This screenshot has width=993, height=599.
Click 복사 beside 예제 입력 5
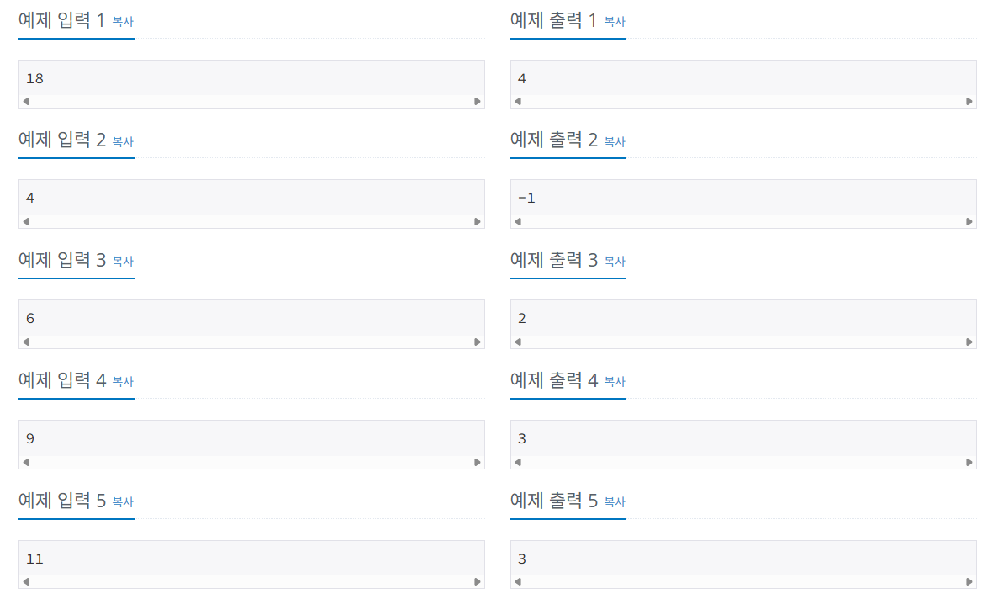[x=123, y=502]
